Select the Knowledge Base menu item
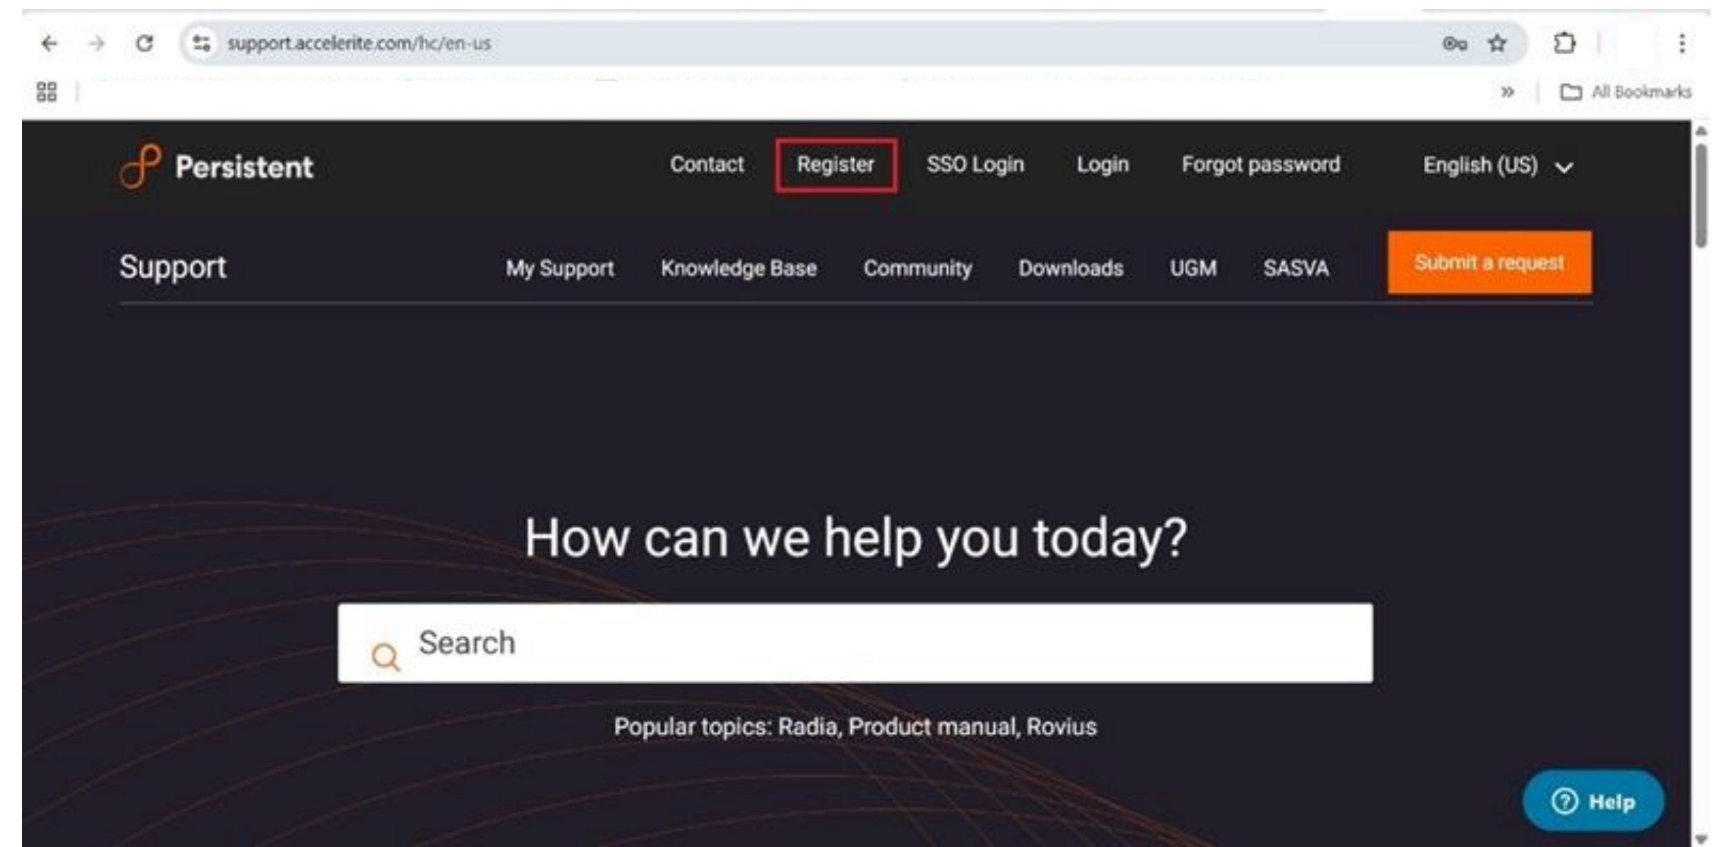Screen dimensions: 1716x847 coord(740,269)
